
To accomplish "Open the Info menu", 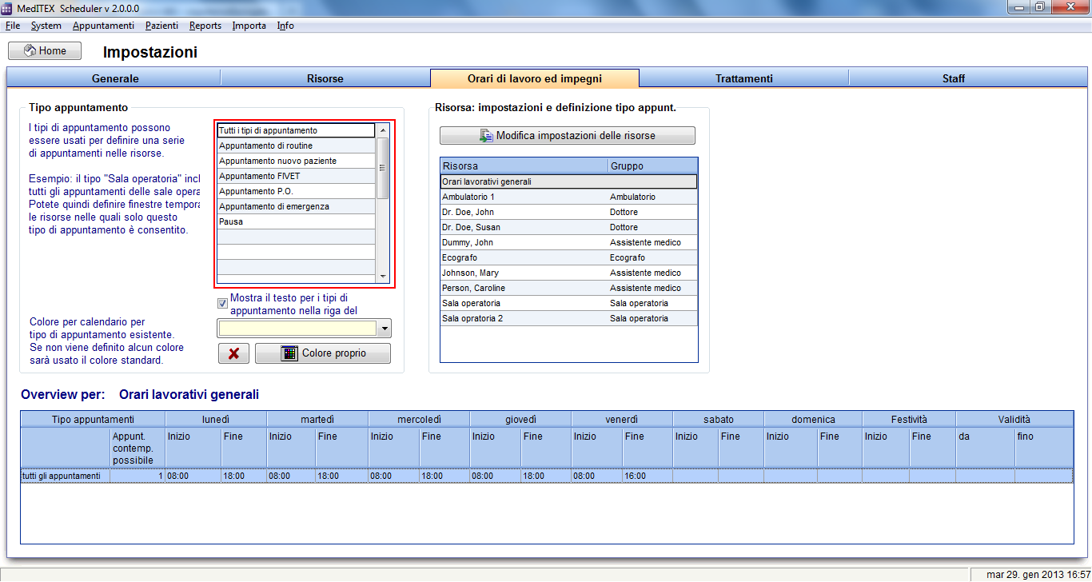I will coord(285,26).
